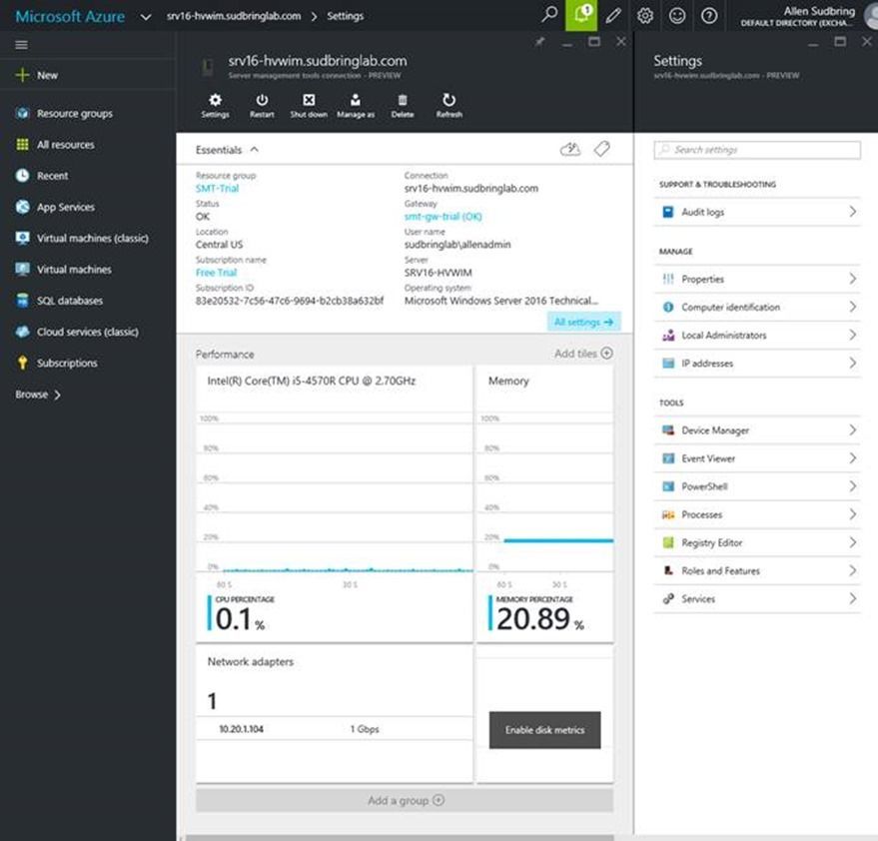
Task: Open the help question mark icon
Action: pyautogui.click(x=709, y=15)
